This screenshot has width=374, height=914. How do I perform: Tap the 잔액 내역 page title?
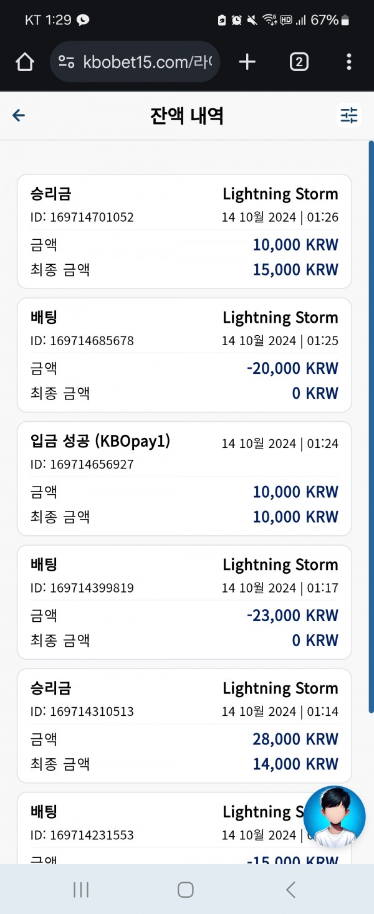click(x=186, y=116)
